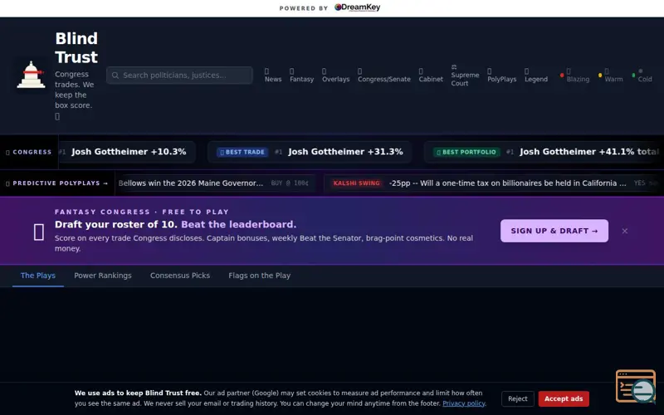This screenshot has height=415, width=664.
Task: Click the Best Portfolio badge
Action: 466,152
